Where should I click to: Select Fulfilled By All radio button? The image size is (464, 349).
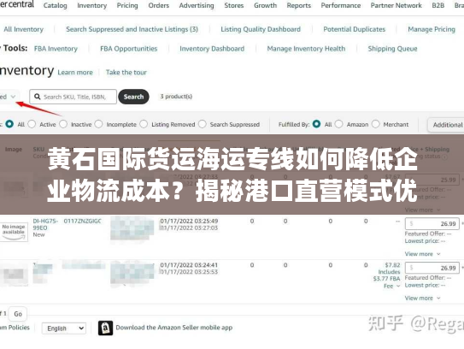coord(316,124)
